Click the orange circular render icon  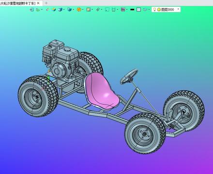pyautogui.click(x=79, y=10)
